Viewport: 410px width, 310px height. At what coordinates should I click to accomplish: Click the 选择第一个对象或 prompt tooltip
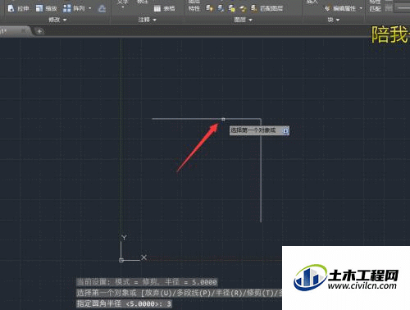[x=259, y=130]
